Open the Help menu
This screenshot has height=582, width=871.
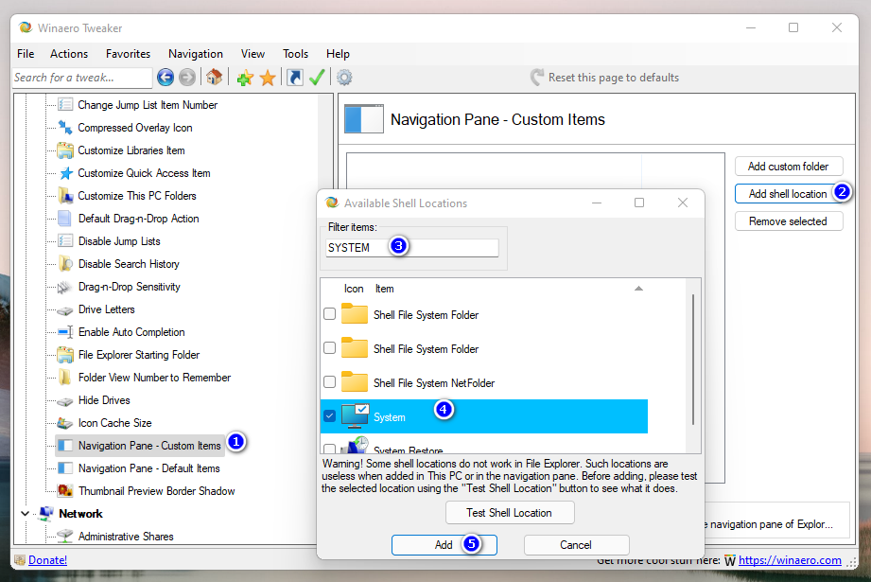[x=338, y=54]
